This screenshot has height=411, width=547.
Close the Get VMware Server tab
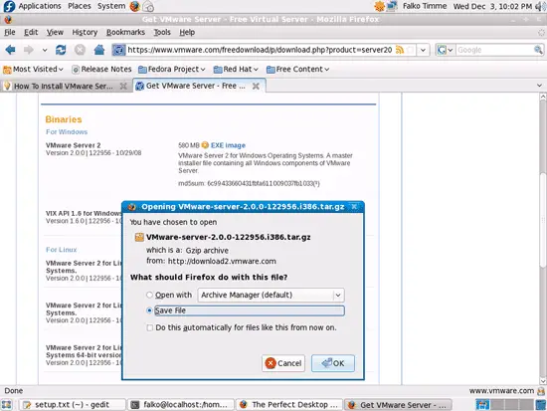256,86
